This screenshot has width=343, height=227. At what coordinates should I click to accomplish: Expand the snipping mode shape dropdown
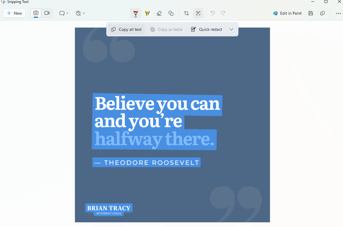point(64,13)
